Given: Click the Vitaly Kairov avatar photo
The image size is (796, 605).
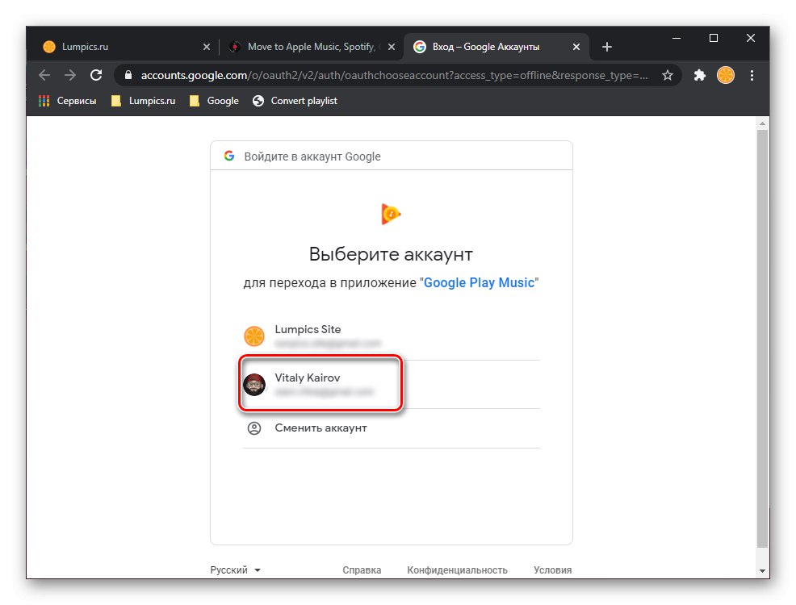Looking at the screenshot, I should 254,385.
